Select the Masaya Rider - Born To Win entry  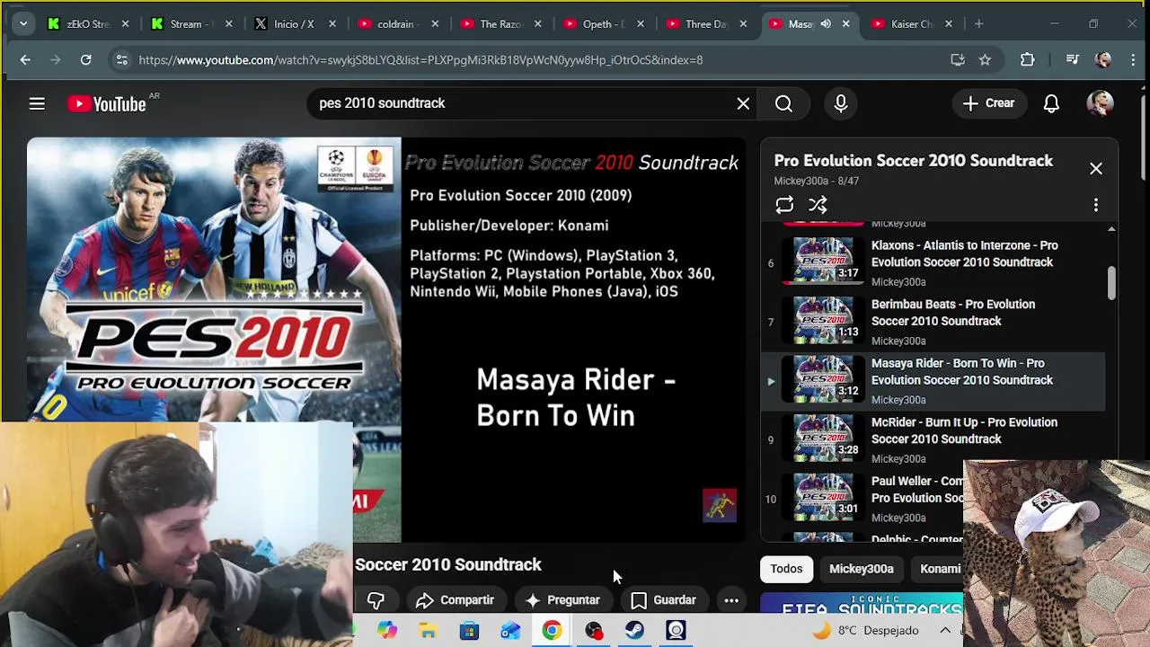934,381
